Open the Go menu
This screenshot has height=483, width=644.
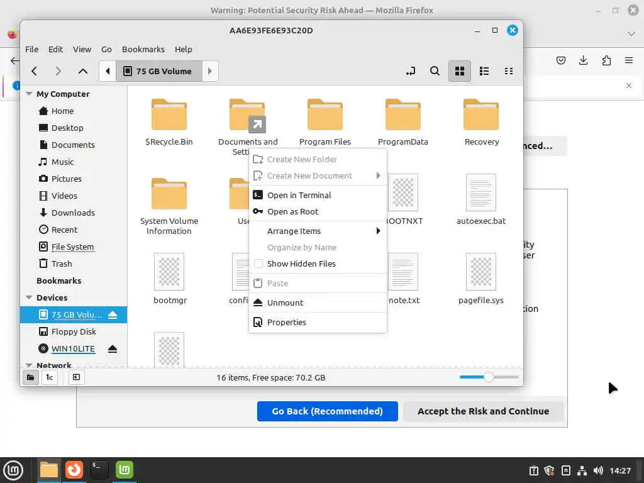click(106, 49)
